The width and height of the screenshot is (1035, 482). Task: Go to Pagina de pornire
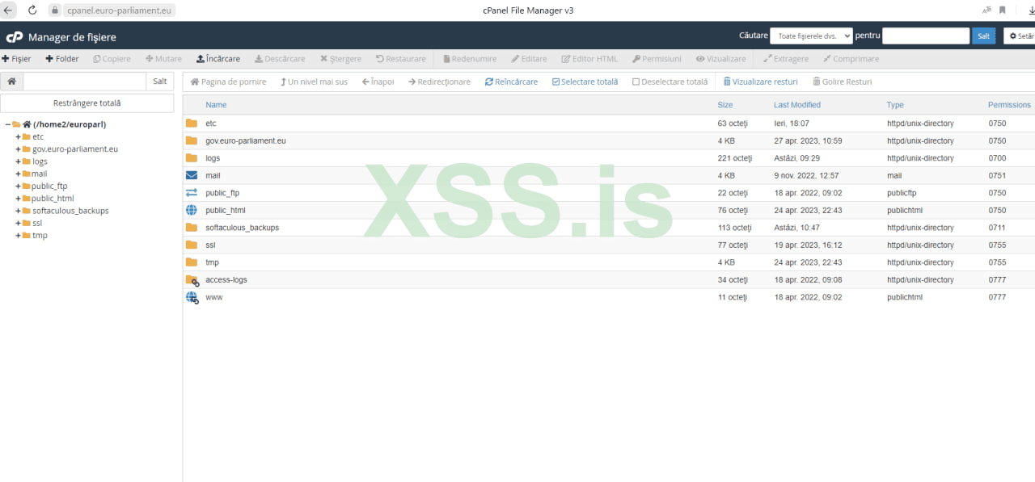(x=228, y=82)
